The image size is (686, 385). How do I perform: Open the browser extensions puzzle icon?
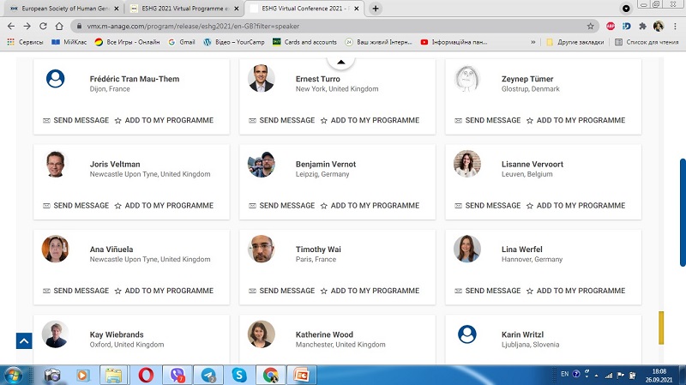(x=642, y=27)
